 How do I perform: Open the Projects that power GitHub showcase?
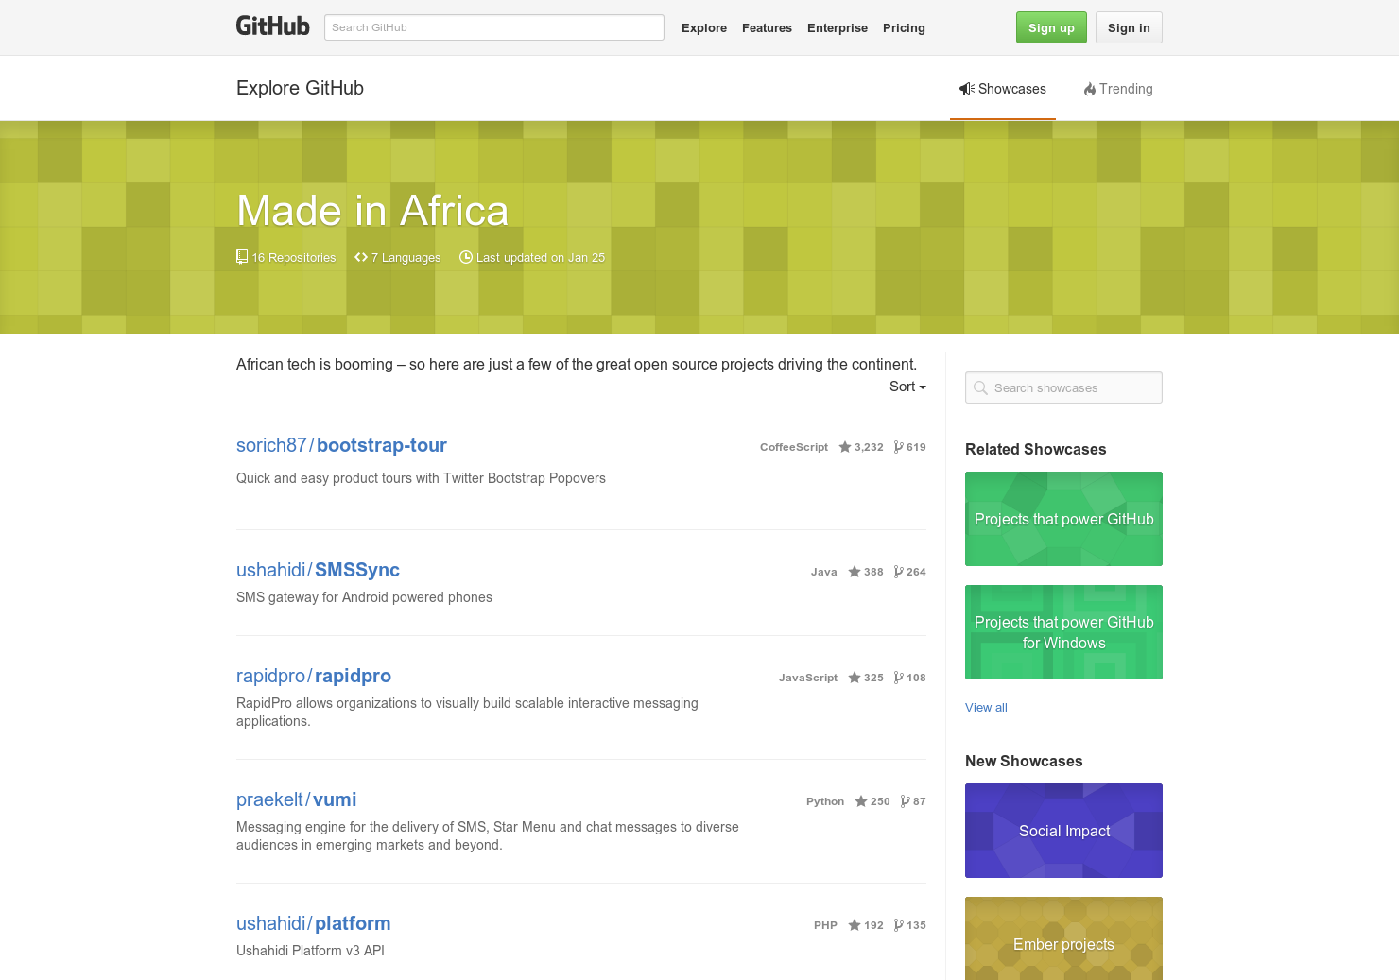coord(1063,519)
